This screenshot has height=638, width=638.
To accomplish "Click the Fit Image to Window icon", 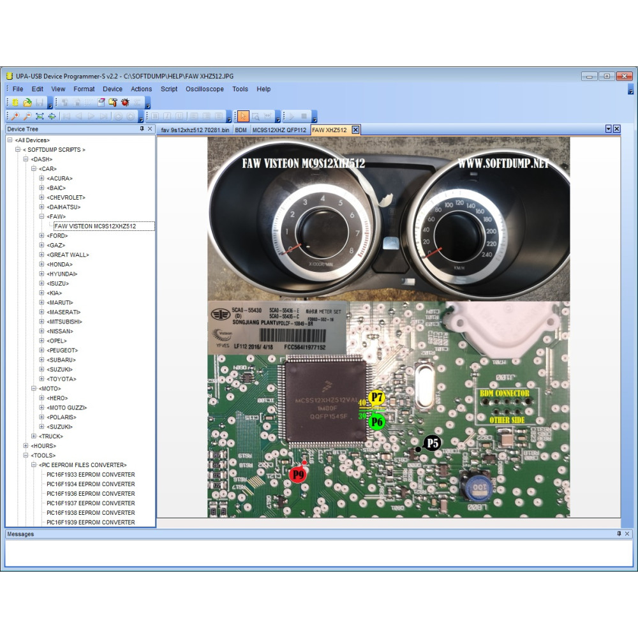I will tap(40, 116).
